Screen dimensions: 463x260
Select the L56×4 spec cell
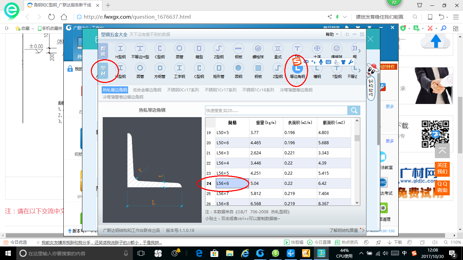click(x=232, y=163)
